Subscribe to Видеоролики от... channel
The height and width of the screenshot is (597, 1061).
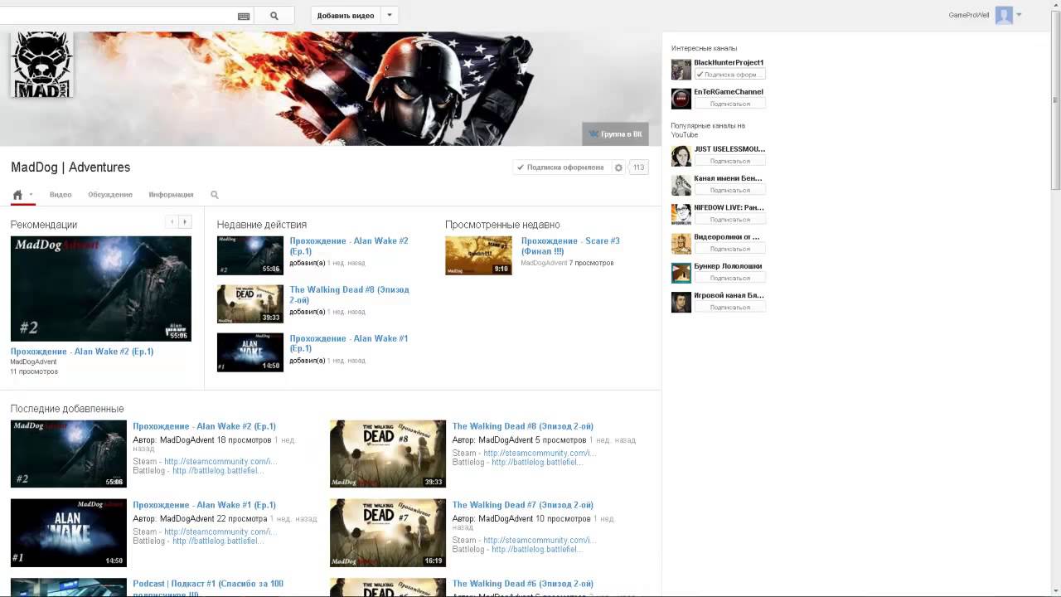[x=730, y=249]
